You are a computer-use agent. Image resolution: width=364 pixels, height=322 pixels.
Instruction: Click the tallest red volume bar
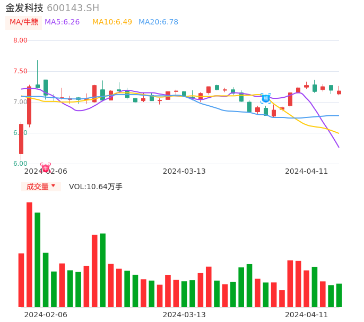tap(29, 255)
